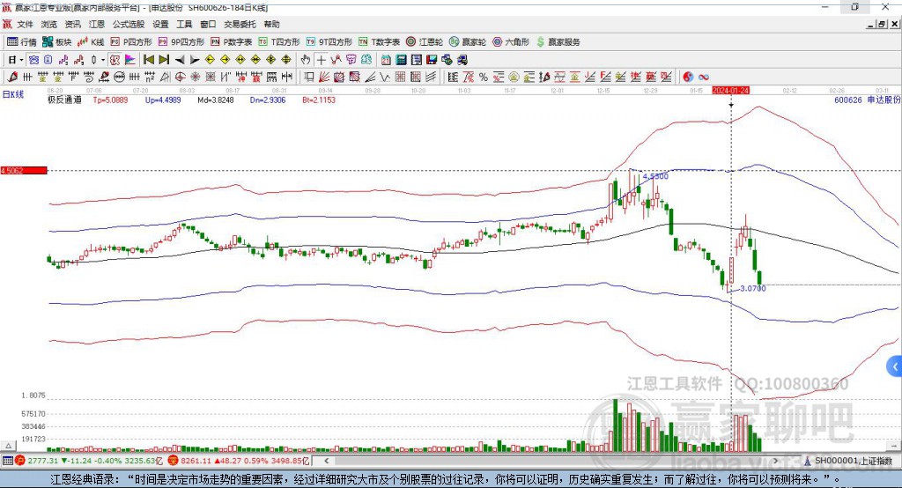Open the 9T四方形 tool
Screen dimensions: 902x488
tap(329, 42)
